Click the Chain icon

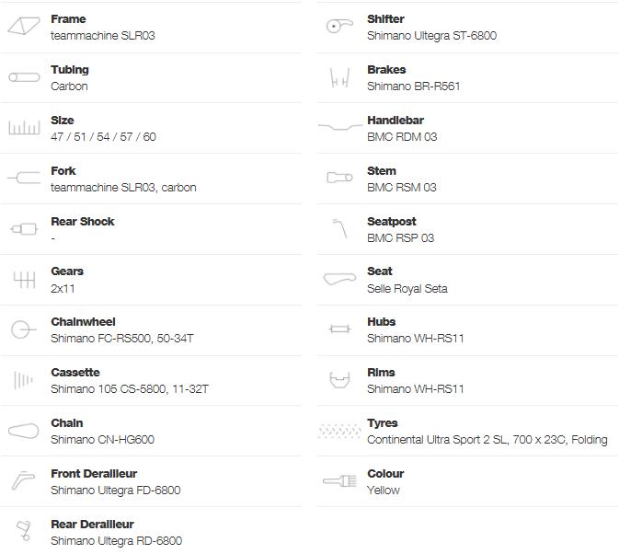coord(24,431)
